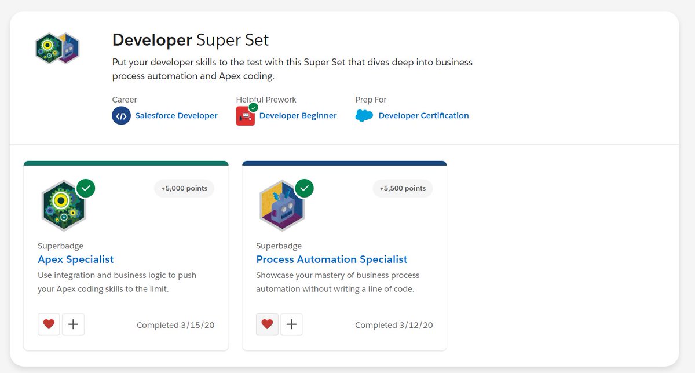Click Process Automation Specialist completed checkmark

click(304, 188)
